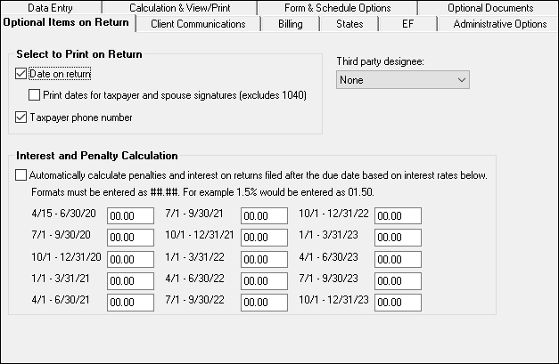Select the EF tab
Viewport: 559px width, 364px height.
(395, 24)
